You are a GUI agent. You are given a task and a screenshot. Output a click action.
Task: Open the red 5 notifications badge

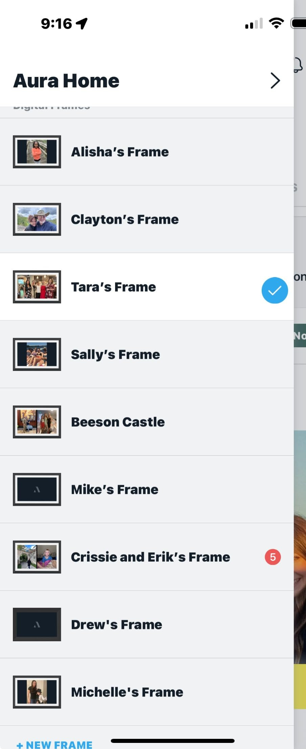tap(272, 557)
